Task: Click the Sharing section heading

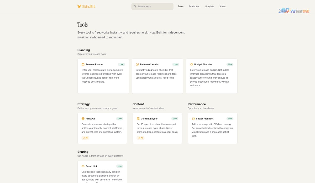Action: pos(83,152)
